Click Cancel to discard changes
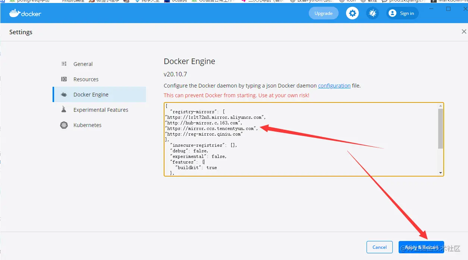Viewport: 468px width, 260px height. [x=380, y=247]
